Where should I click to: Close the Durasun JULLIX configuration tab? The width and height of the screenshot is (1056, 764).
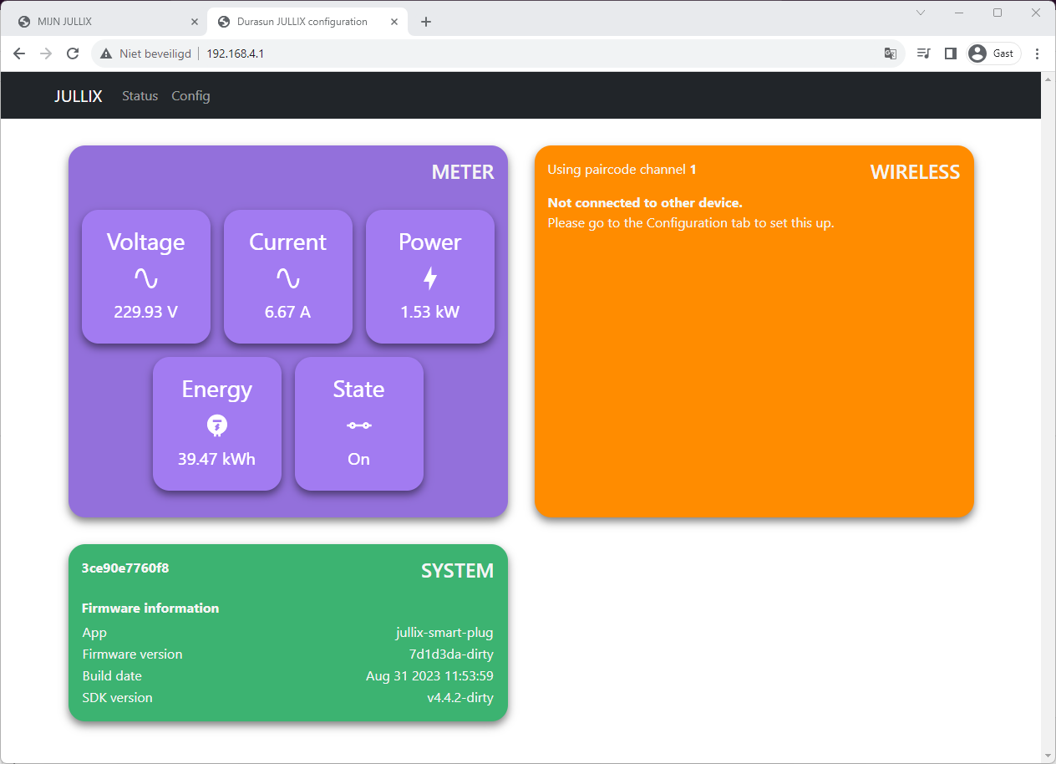[394, 22]
